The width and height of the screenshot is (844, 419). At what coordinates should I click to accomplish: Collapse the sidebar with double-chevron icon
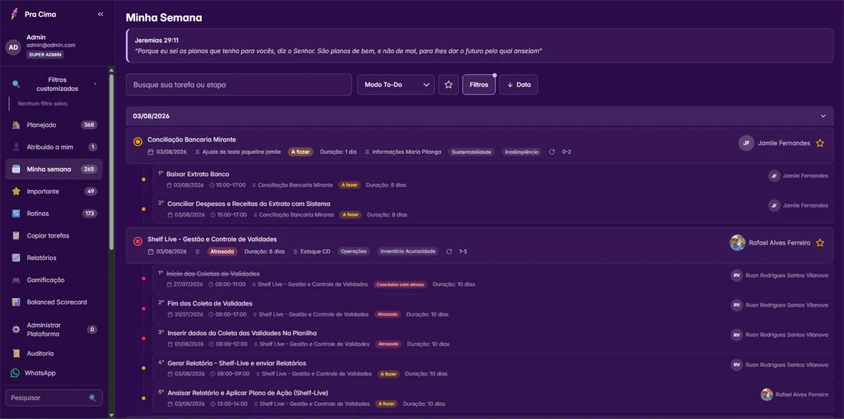[x=100, y=15]
